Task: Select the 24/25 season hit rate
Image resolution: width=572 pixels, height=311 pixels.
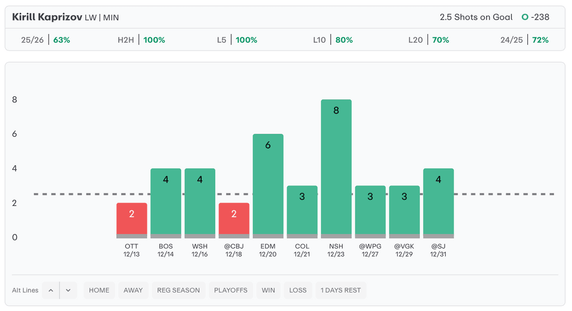Action: 525,40
